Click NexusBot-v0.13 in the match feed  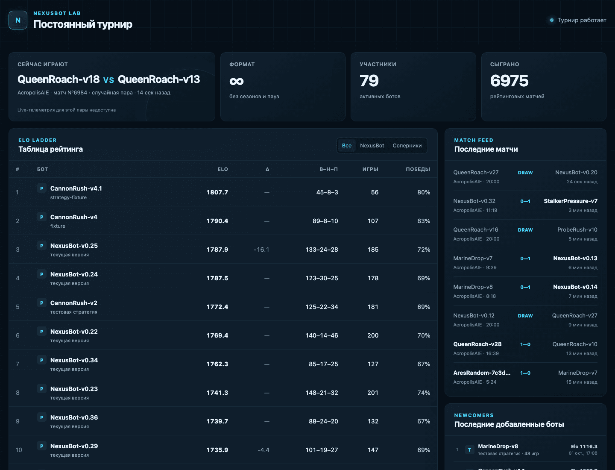coord(575,258)
